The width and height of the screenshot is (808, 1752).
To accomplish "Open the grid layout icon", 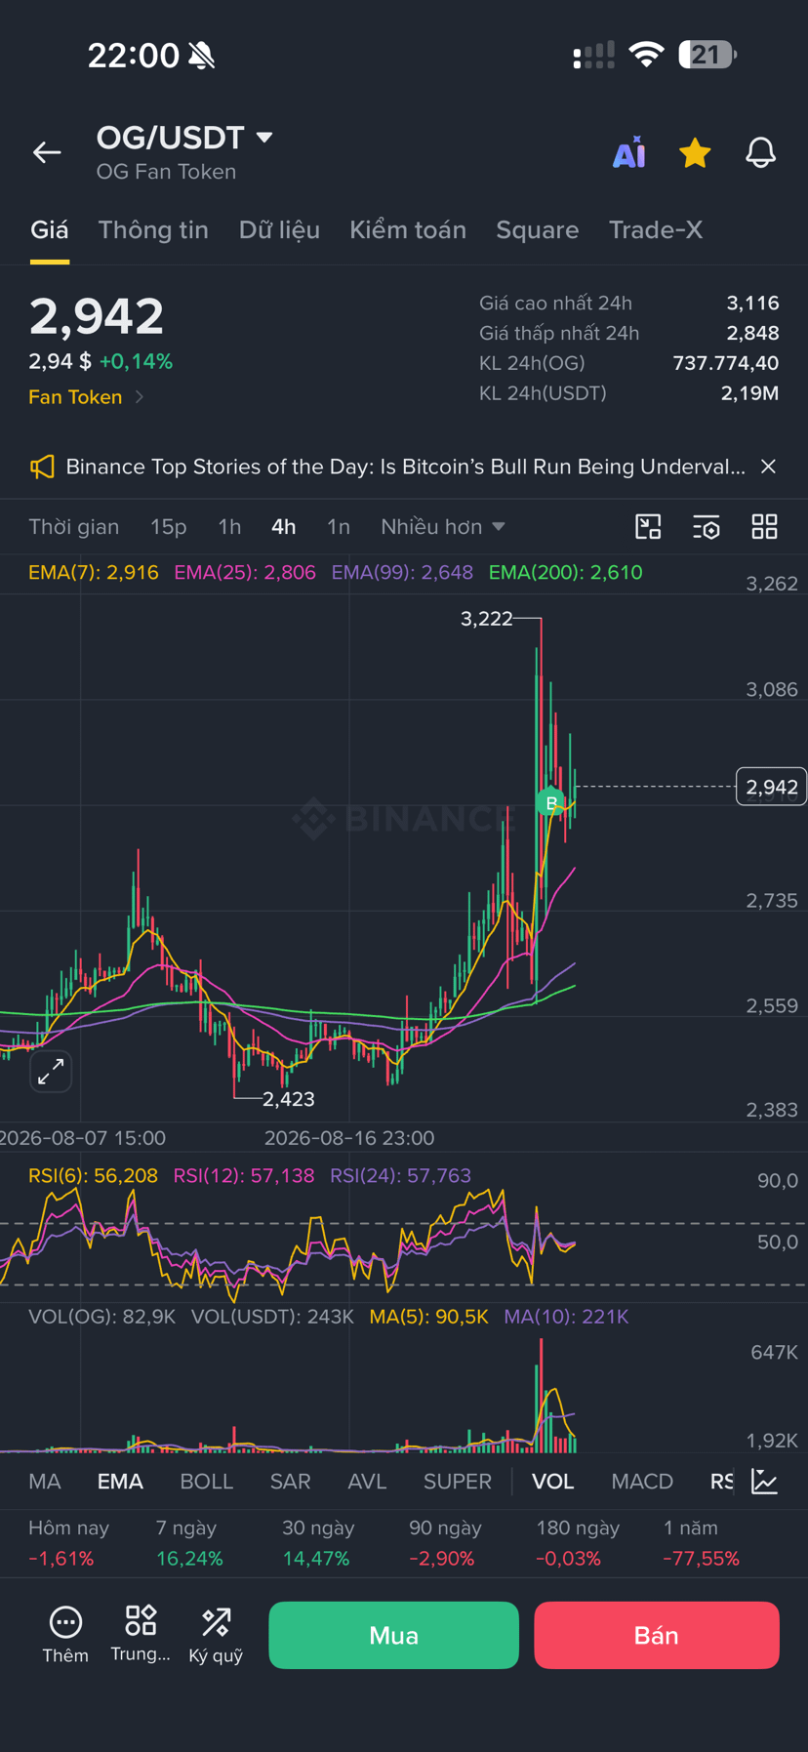I will coord(765,527).
